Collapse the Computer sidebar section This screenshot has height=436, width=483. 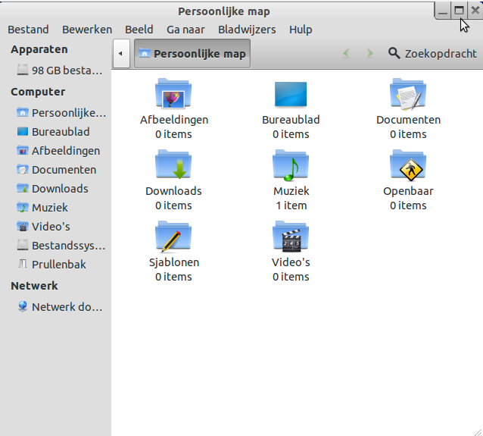[x=38, y=92]
